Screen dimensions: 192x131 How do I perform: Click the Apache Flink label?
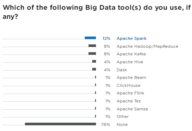pyautogui.click(x=130, y=93)
